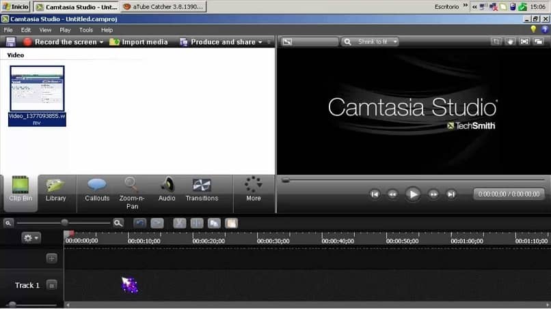Open the Record the screen dropdown arrow
551x309 pixels.
[x=102, y=42]
